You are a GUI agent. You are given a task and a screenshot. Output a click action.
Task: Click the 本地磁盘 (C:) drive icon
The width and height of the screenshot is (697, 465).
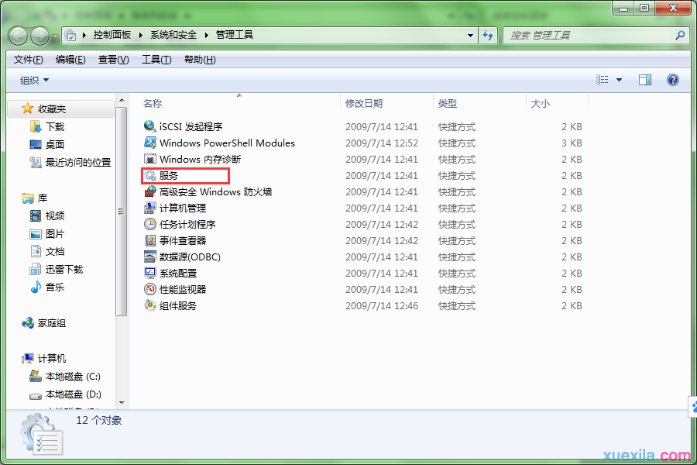click(x=35, y=377)
